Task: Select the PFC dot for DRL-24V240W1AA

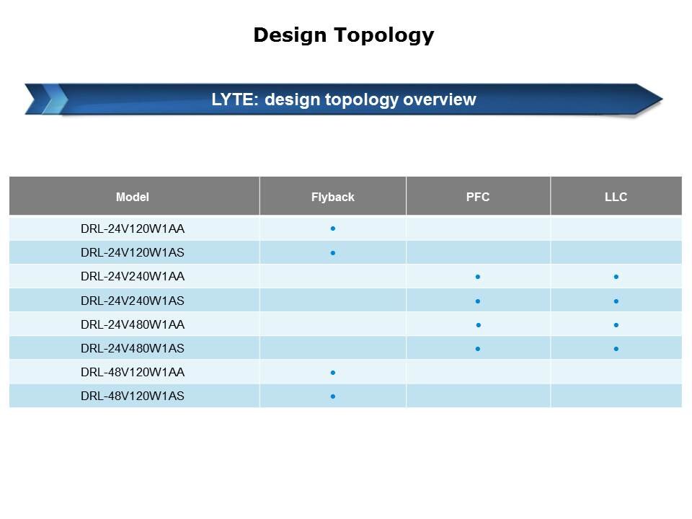Action: (478, 277)
